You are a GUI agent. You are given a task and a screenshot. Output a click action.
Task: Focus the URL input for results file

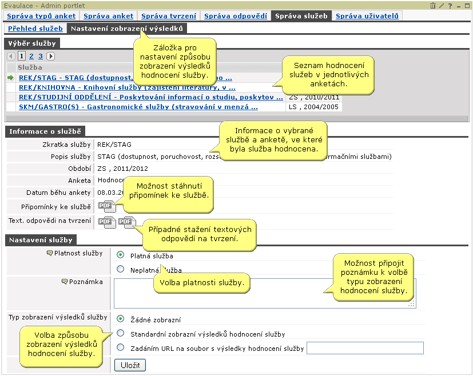pyautogui.click(x=365, y=348)
